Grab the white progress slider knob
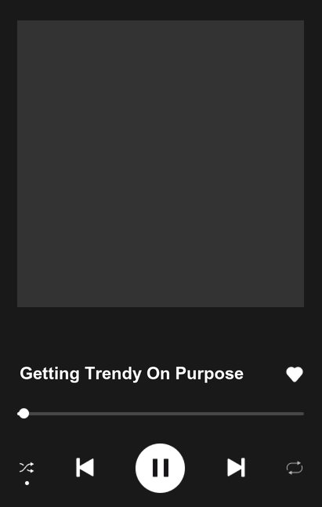 click(x=24, y=414)
